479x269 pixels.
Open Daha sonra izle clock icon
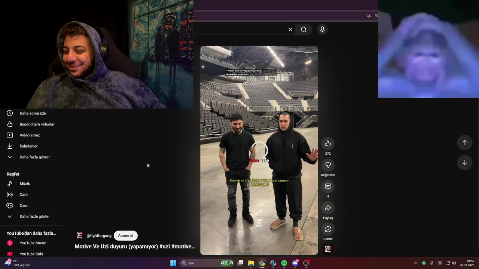click(10, 113)
